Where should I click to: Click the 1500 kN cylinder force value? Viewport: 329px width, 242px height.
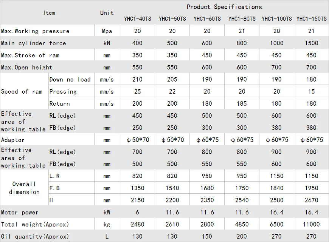(311, 43)
